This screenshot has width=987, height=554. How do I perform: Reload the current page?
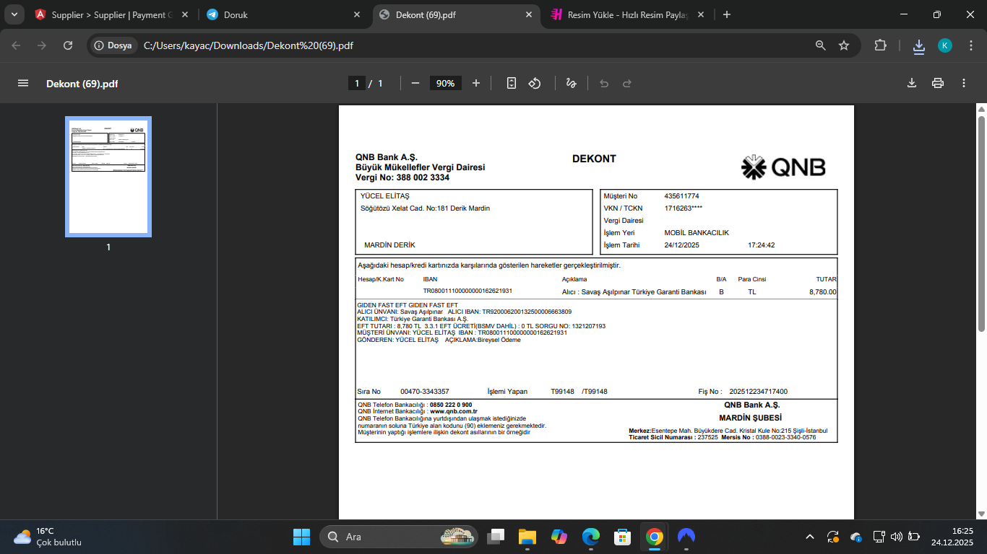68,45
